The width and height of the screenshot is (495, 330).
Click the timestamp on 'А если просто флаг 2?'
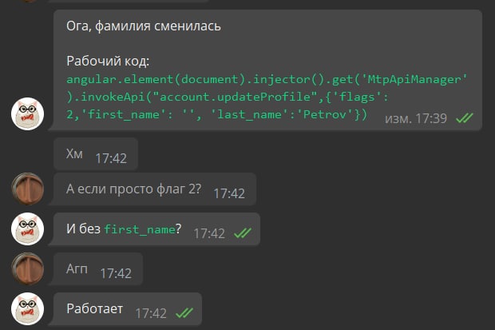229,193
